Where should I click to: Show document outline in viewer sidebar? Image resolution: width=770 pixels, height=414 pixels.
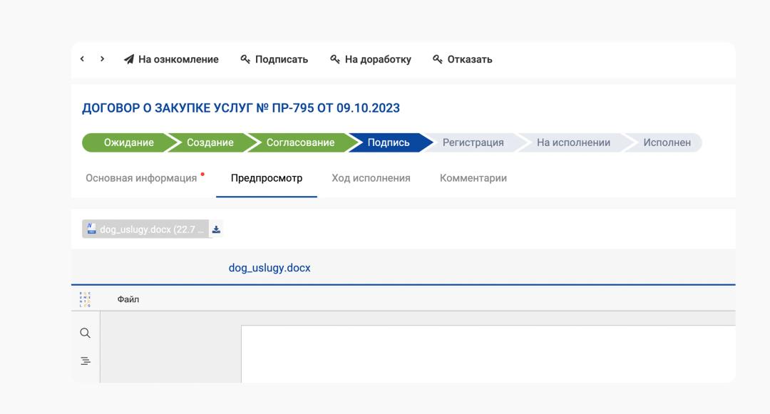(85, 361)
